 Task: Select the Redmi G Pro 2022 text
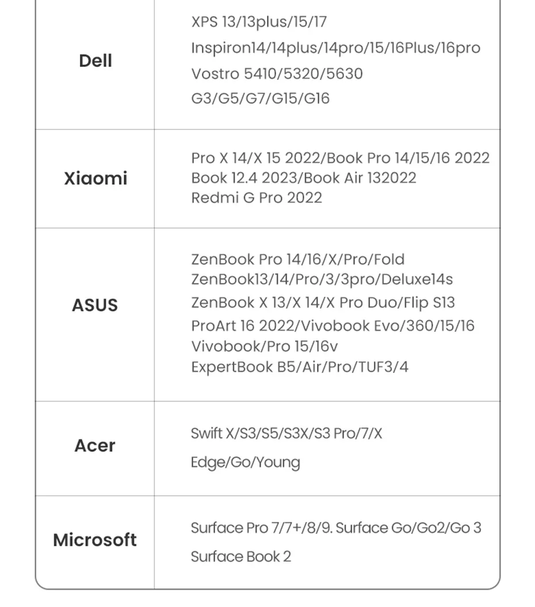pyautogui.click(x=257, y=198)
